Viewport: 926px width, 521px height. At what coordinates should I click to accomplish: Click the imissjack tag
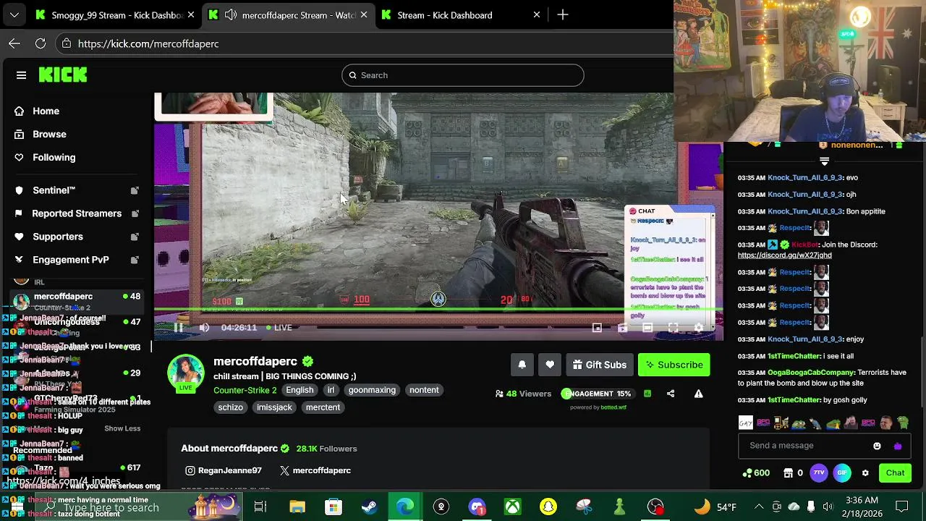tap(274, 407)
